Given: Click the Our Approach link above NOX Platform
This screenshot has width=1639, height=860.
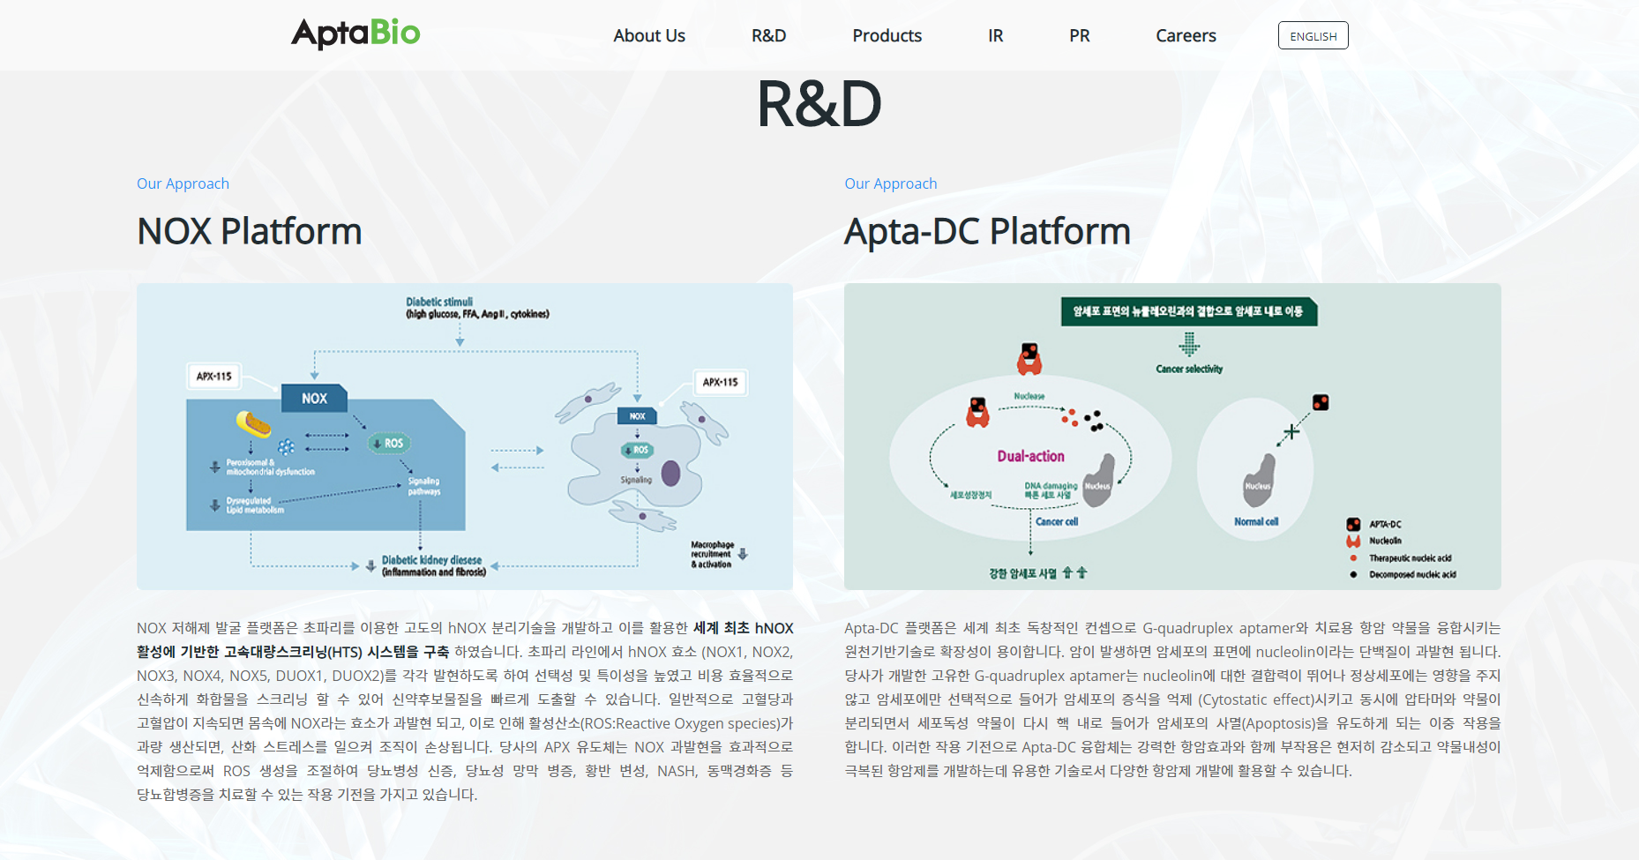Looking at the screenshot, I should click(183, 183).
